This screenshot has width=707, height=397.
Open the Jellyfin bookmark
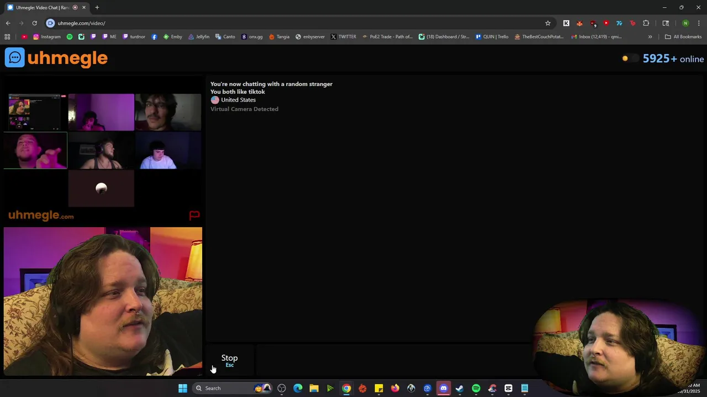tap(199, 37)
